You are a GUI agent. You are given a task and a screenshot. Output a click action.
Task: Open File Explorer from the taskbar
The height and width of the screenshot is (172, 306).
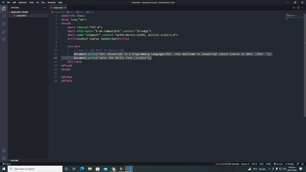tap(90, 169)
